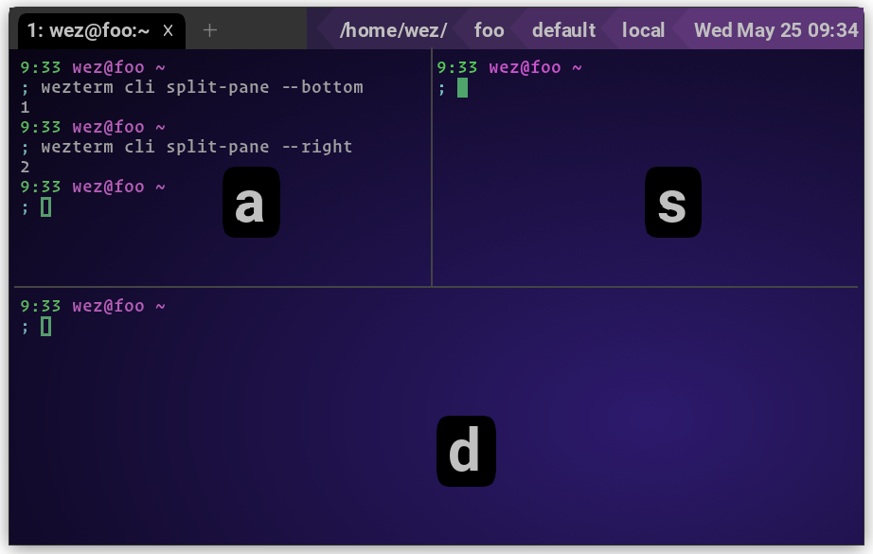
Task: Select the 'wezterm cli split-pane --right' command text
Action: (x=195, y=147)
